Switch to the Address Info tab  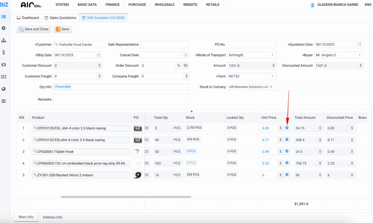[52, 217]
